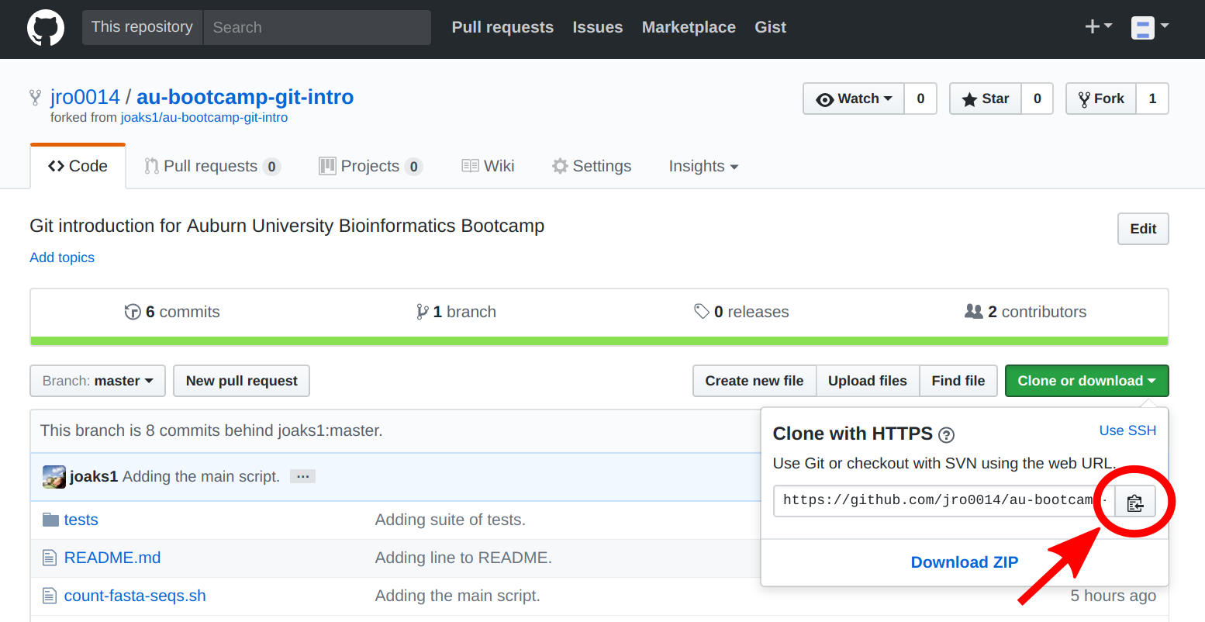Screen dimensions: 1205x622
Task: Open the Watch notifications dropdown
Action: 854,98
